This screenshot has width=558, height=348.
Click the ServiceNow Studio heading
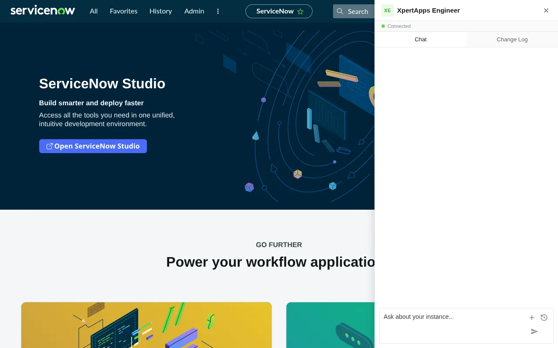(x=102, y=84)
